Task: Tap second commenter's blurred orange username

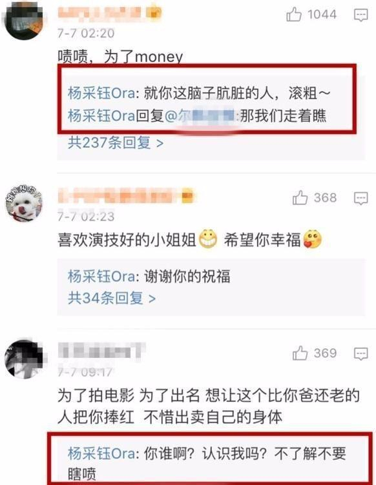Action: [x=126, y=196]
